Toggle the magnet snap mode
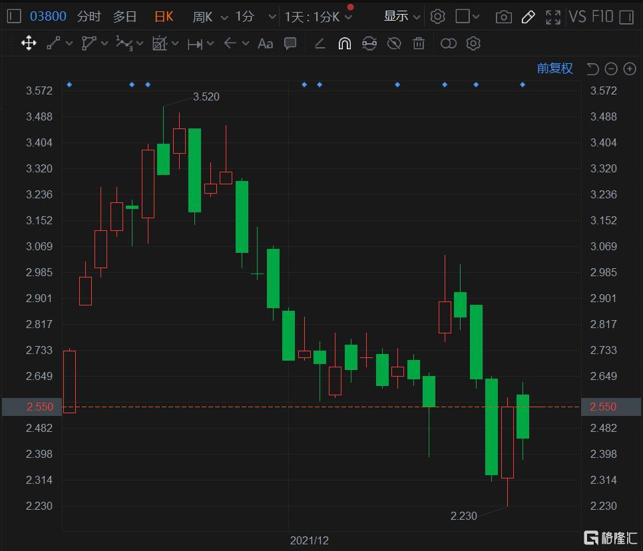Viewport: 643px width, 551px height. tap(344, 44)
